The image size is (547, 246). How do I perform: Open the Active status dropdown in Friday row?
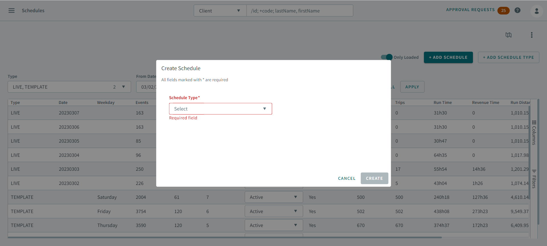click(273, 211)
